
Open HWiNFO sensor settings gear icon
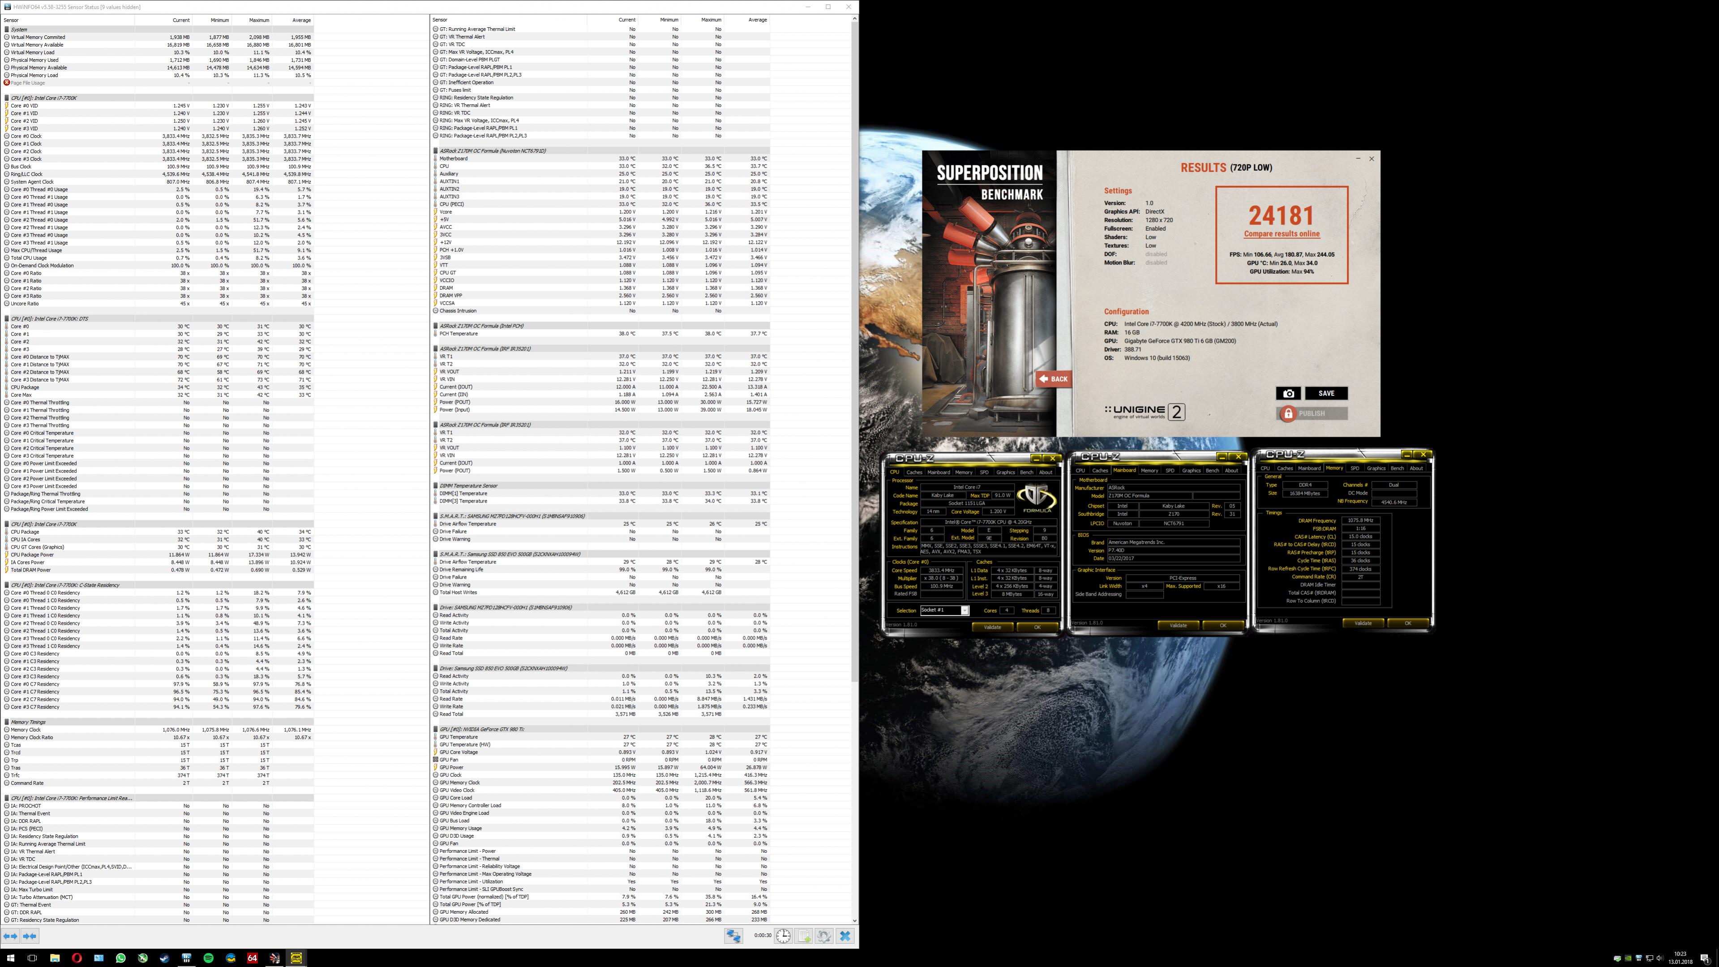click(x=824, y=936)
